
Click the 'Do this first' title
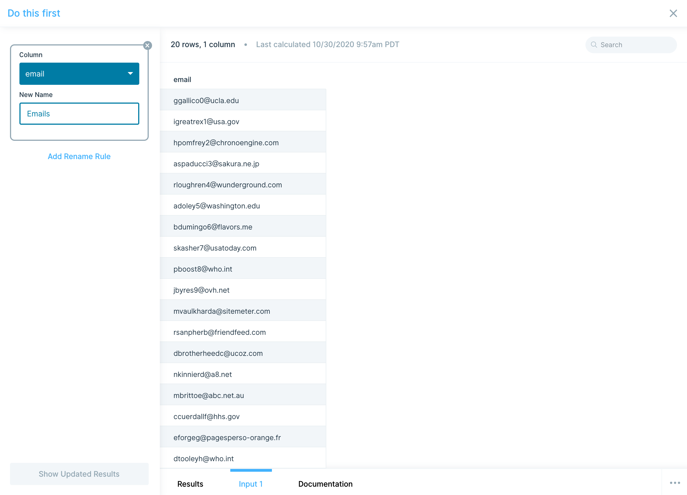click(x=34, y=13)
